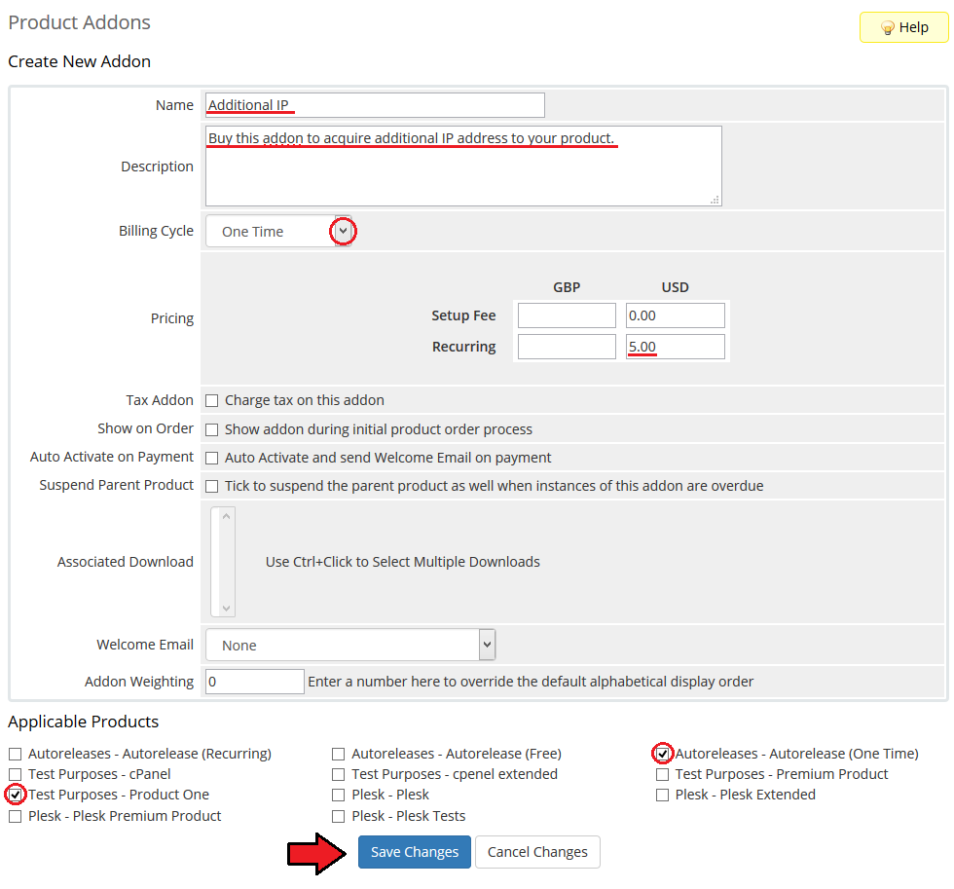Check the Suspend Parent Product option
954x889 pixels.
212,486
